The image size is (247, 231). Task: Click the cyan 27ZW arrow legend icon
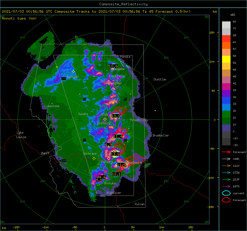226,172
